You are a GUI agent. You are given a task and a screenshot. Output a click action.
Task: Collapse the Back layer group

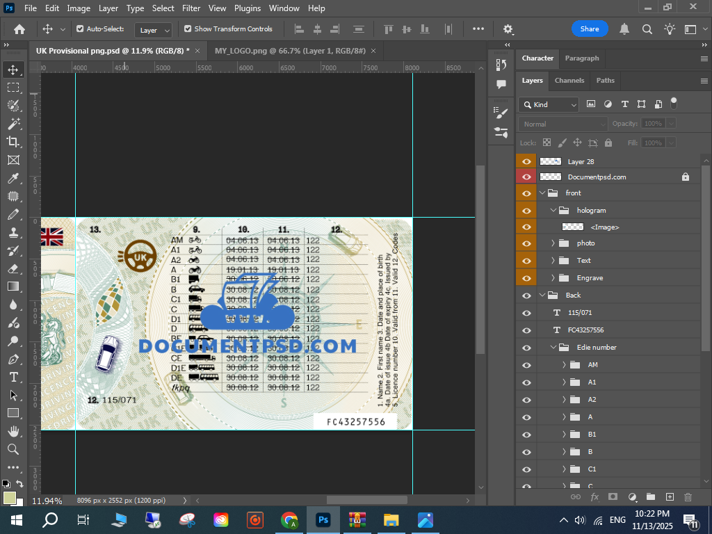click(x=542, y=296)
